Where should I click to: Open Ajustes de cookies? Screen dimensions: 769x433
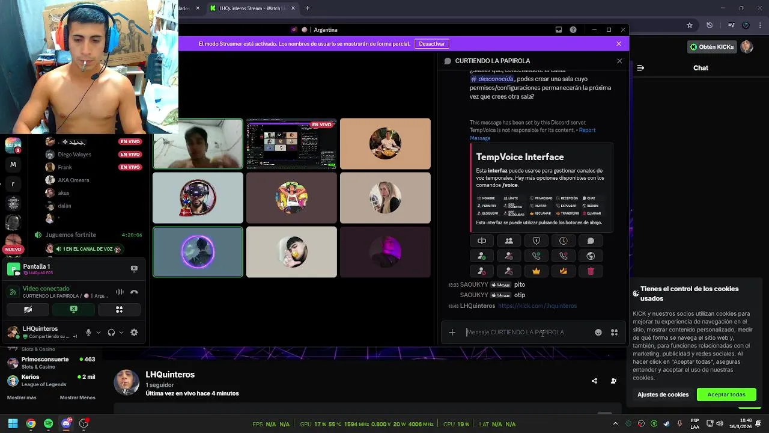(663, 395)
